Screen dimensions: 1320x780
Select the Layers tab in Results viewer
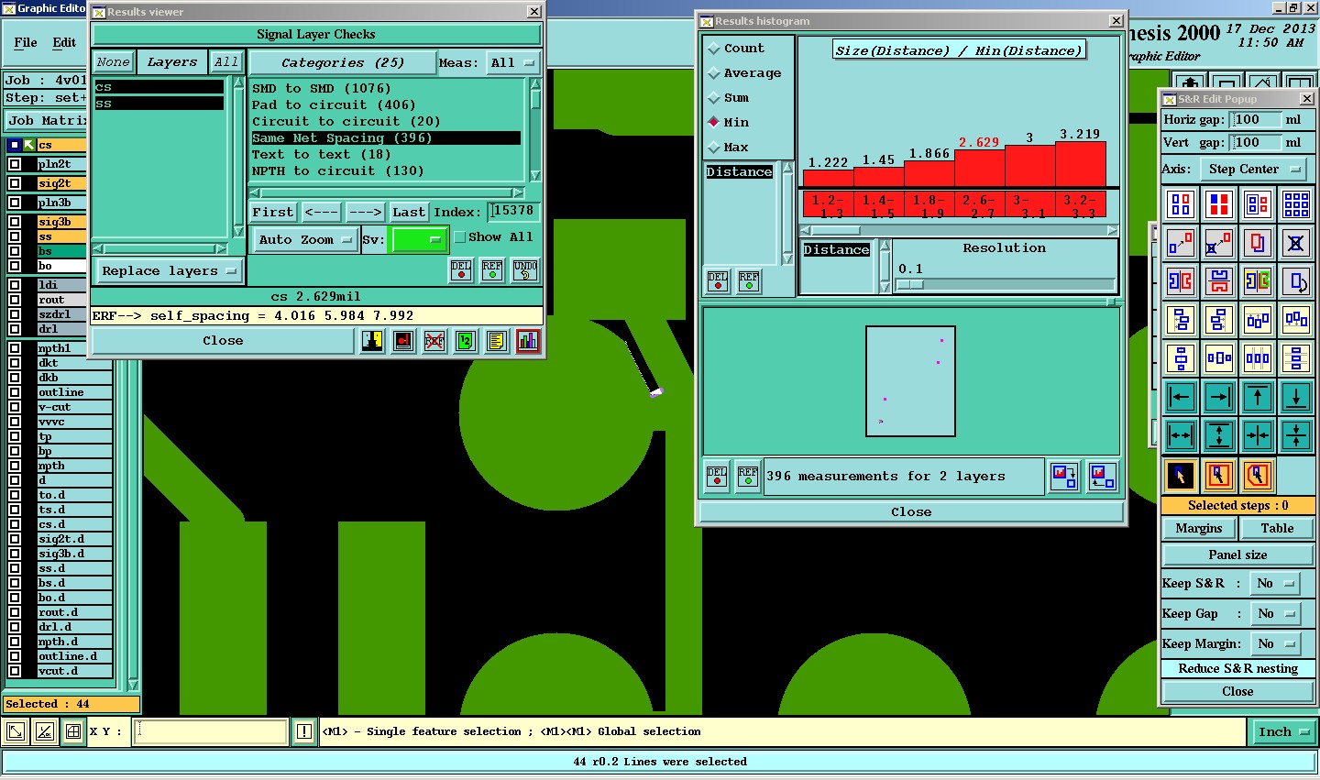(171, 62)
